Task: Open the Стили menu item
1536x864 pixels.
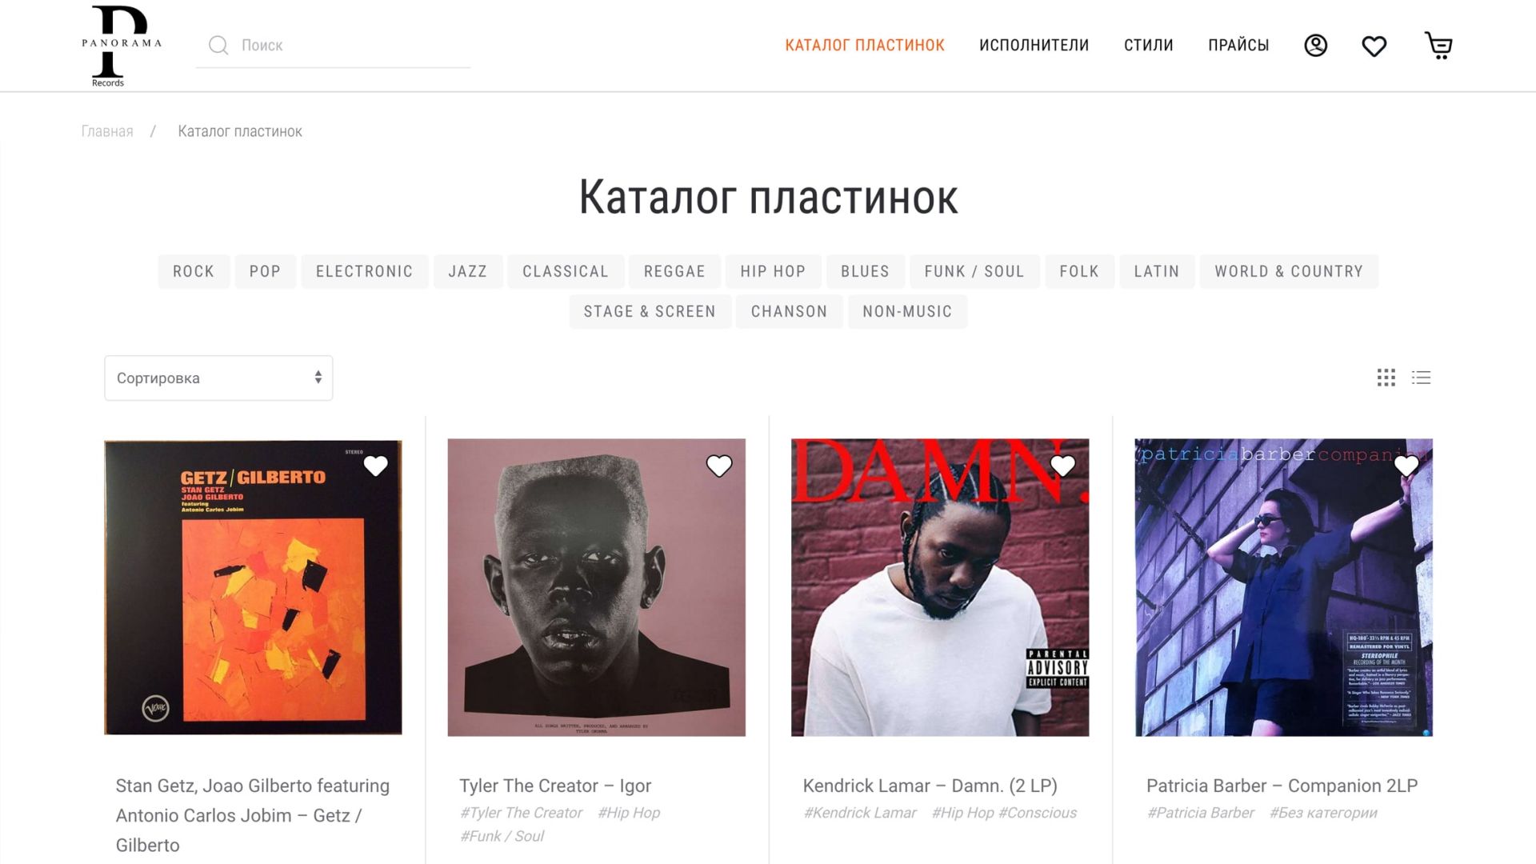Action: 1148,46
